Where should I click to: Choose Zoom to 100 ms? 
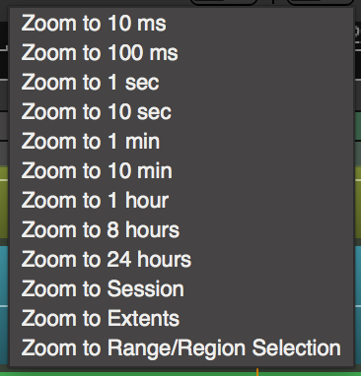181,53
